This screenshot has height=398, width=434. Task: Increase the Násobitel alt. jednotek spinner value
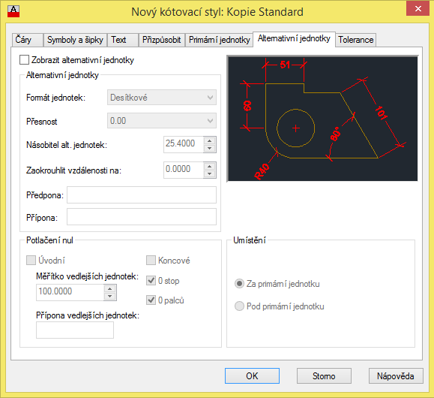click(210, 141)
